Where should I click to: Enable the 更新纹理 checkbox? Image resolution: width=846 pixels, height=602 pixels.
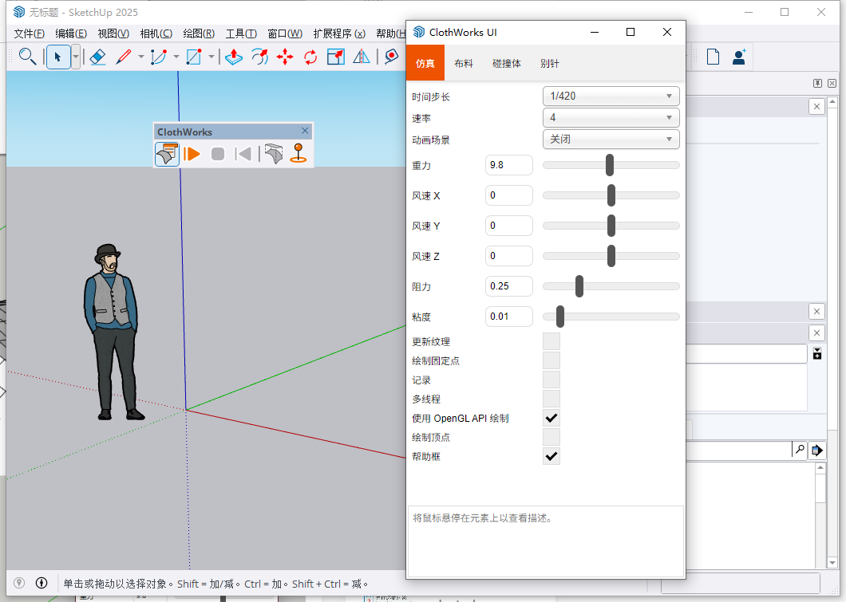tap(551, 341)
